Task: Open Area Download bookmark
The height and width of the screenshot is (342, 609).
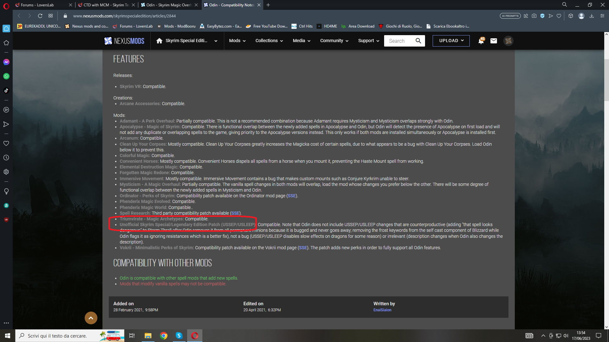Action: 357,26
